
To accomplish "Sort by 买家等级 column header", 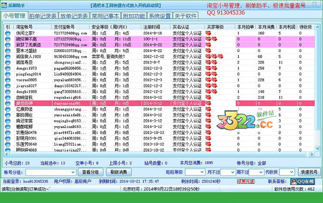I will coord(219,27).
